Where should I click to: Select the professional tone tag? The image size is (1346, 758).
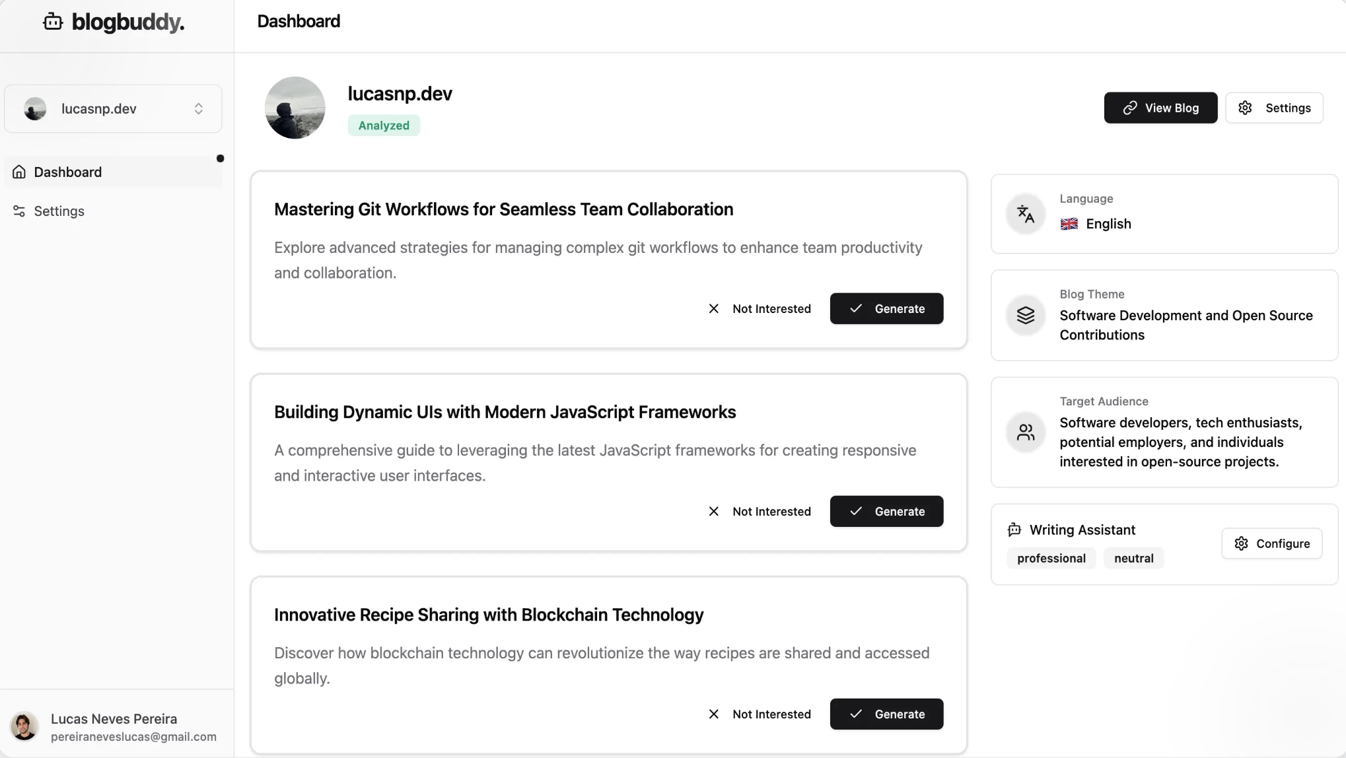[x=1051, y=559]
